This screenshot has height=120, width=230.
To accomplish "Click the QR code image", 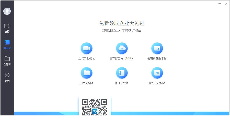I will pyautogui.click(x=95, y=107).
